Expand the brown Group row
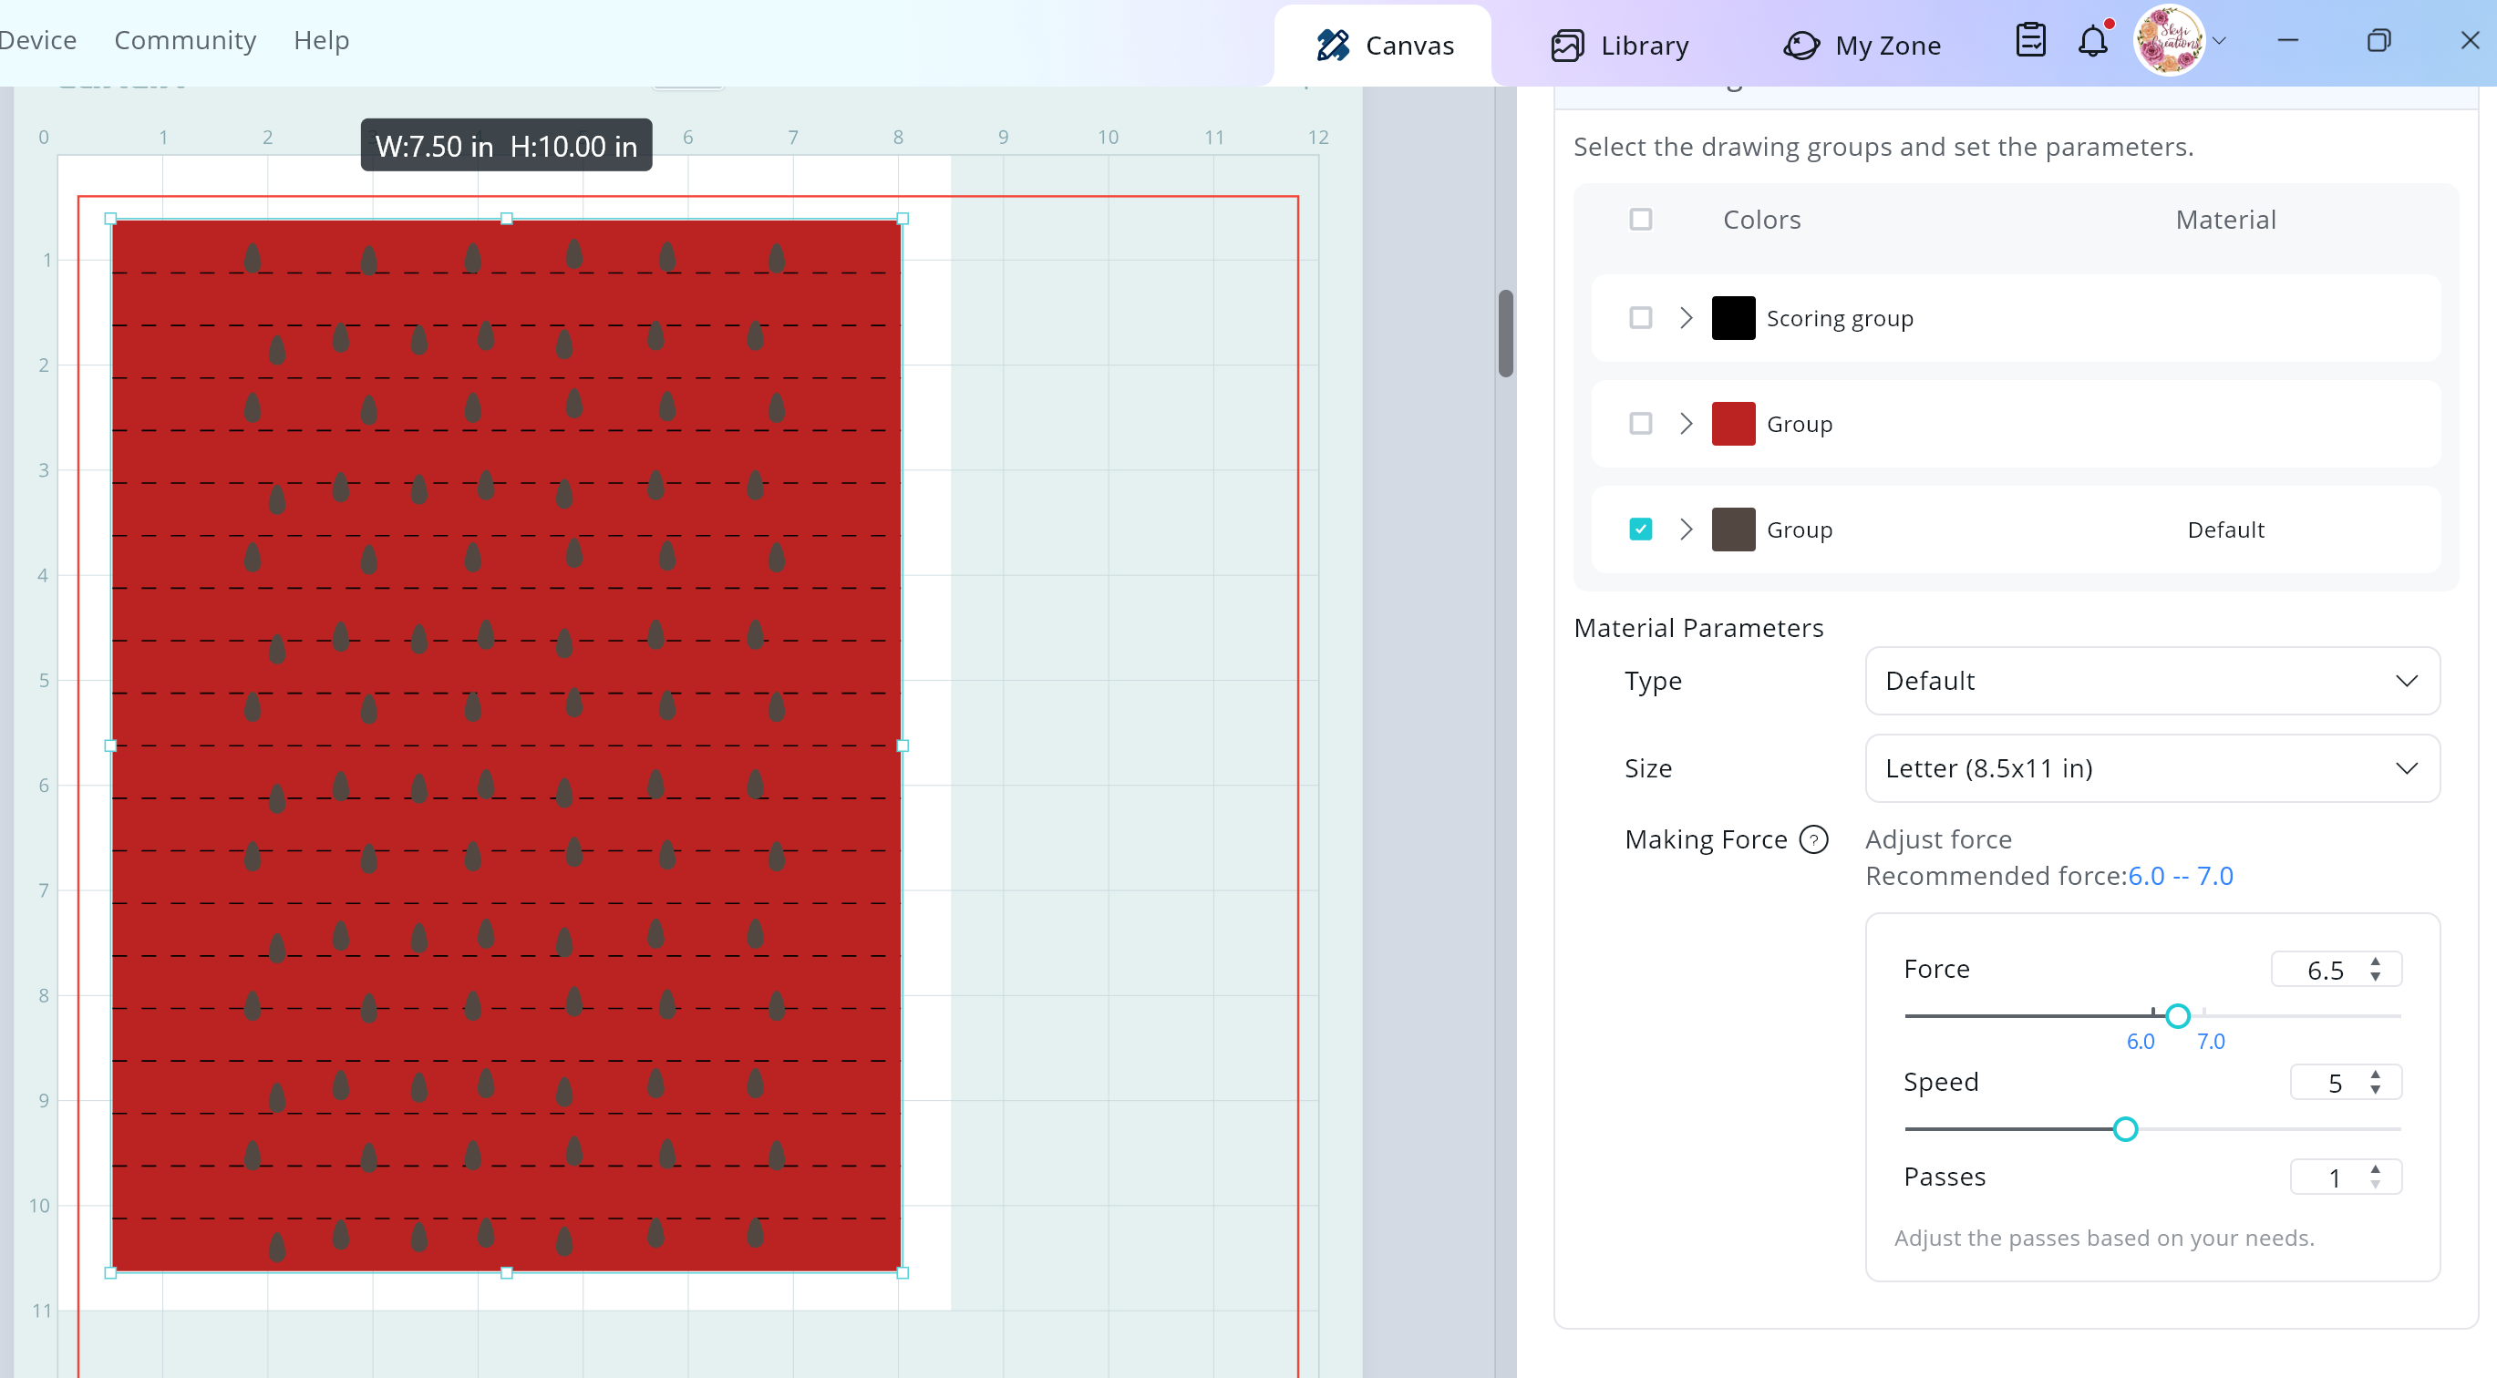Screen dimensions: 2497x1378 (x=1686, y=530)
